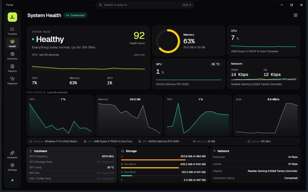The width and height of the screenshot is (308, 192).
Task: Click the Windows monitor icon in info bar
Action: (x=31, y=141)
